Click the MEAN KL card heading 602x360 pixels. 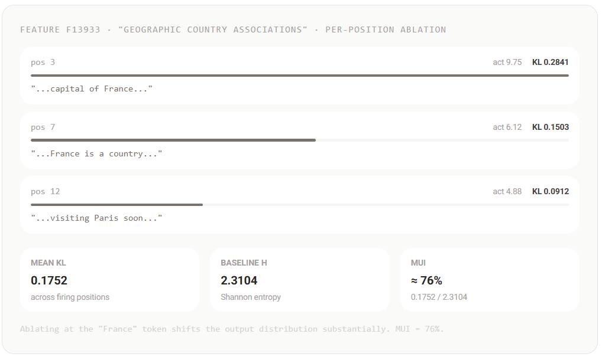click(x=48, y=263)
